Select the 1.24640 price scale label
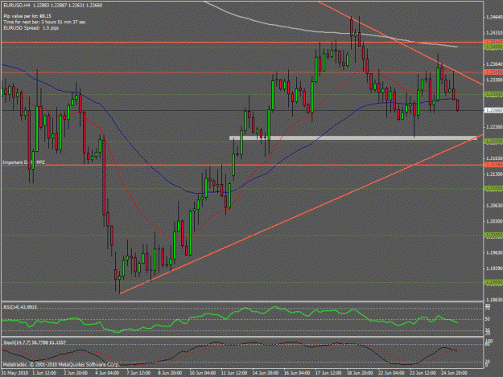 pos(494,17)
